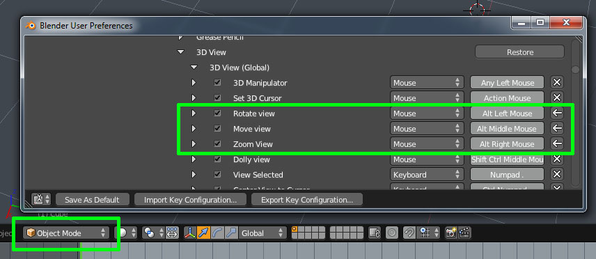Toggle the View Selected checkbox
596x259 pixels.
coord(217,175)
